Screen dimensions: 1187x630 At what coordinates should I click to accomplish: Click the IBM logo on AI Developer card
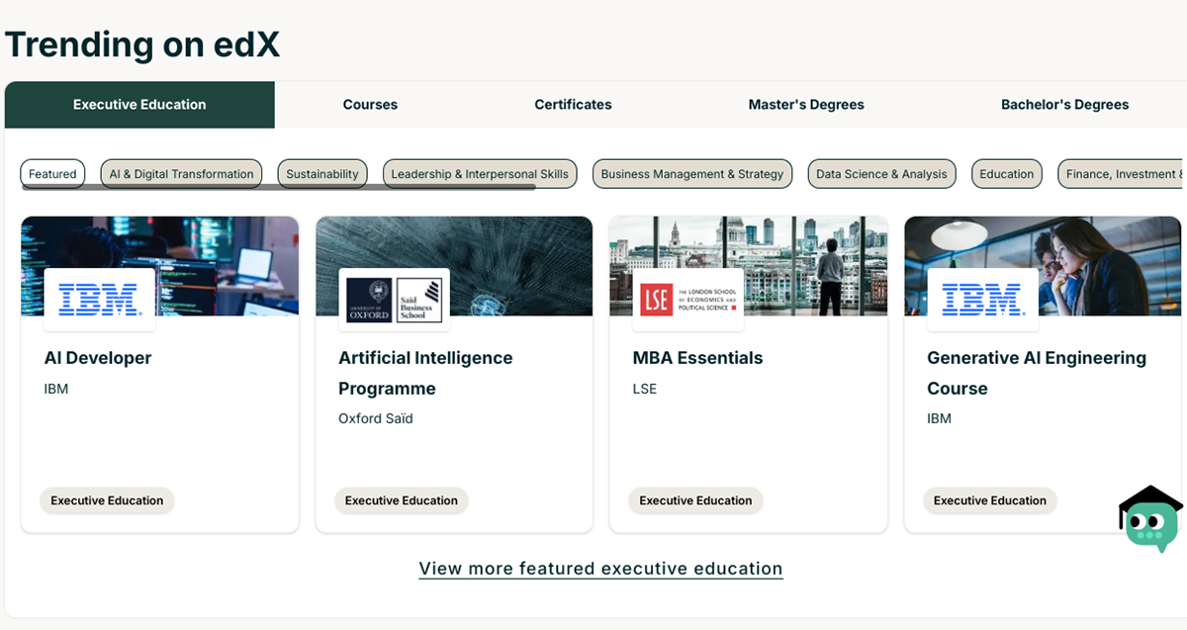pyautogui.click(x=100, y=299)
